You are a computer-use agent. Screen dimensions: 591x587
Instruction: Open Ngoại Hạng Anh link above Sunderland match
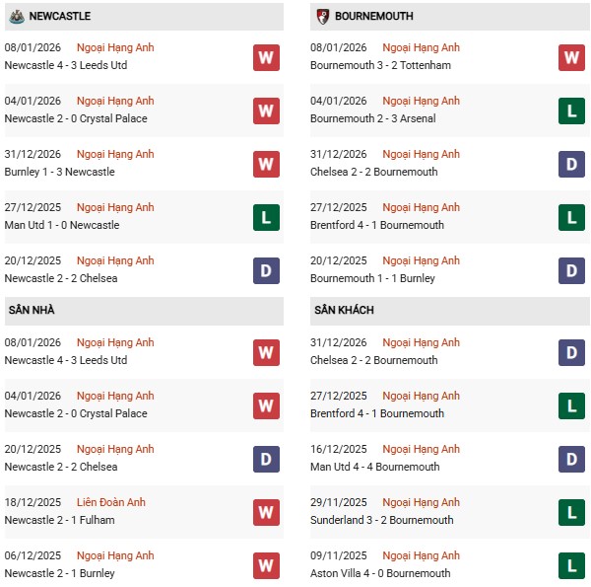pos(421,502)
